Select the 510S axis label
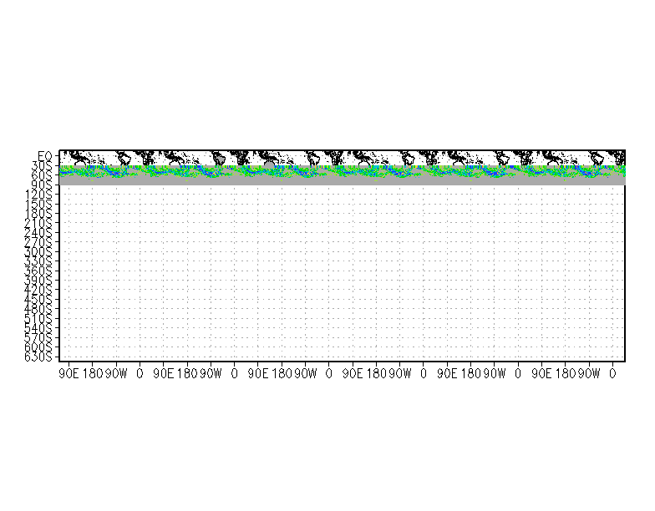Viewport: 655px width, 511px height. pos(38,319)
